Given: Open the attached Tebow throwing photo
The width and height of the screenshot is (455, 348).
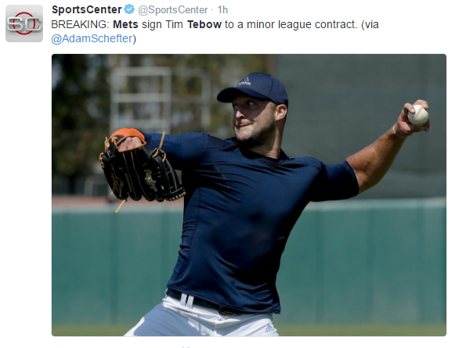Looking at the screenshot, I should [249, 195].
